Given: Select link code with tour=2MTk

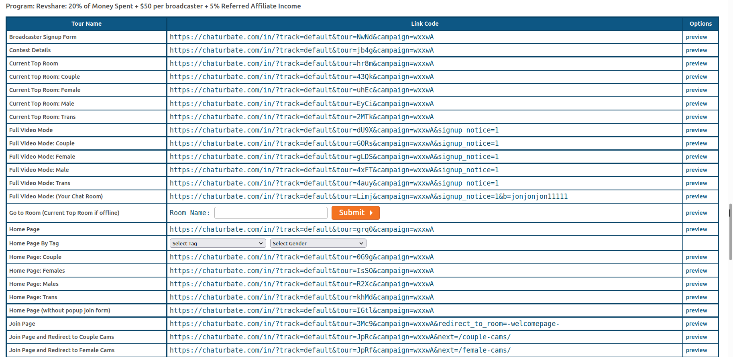Looking at the screenshot, I should [301, 117].
